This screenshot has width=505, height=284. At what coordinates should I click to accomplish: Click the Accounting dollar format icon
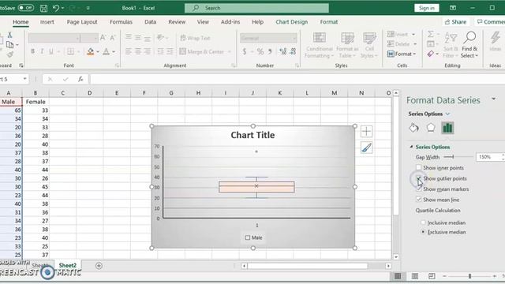(245, 51)
